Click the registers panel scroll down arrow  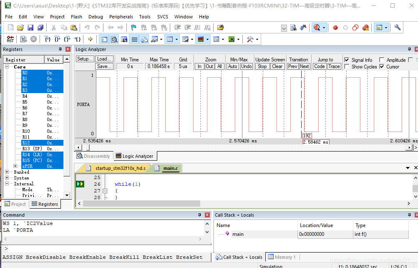[67, 195]
